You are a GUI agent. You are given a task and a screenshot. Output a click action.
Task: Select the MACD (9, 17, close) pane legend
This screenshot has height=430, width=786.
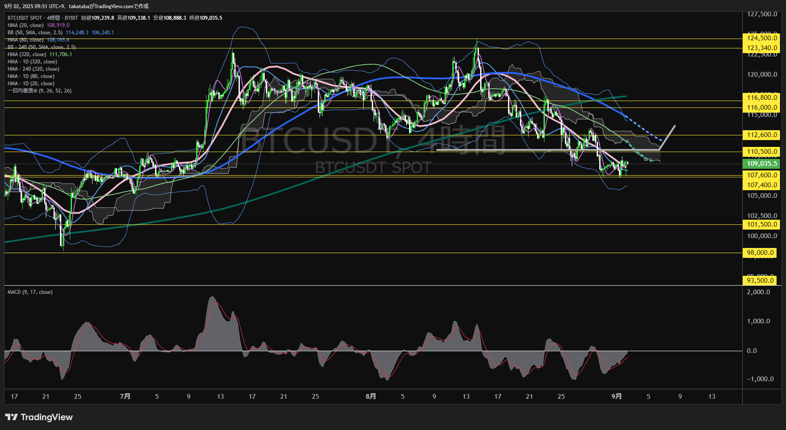pos(30,292)
